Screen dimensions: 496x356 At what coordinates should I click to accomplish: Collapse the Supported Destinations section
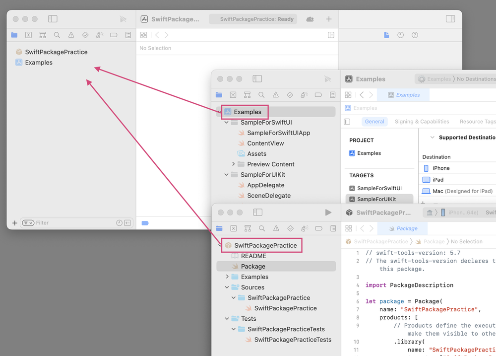(432, 138)
